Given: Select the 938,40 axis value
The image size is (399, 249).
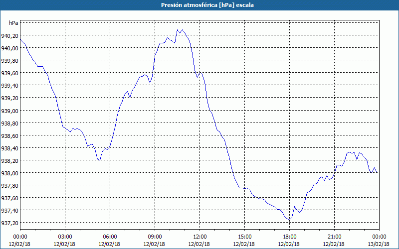Looking at the screenshot, I should [x=9, y=148].
